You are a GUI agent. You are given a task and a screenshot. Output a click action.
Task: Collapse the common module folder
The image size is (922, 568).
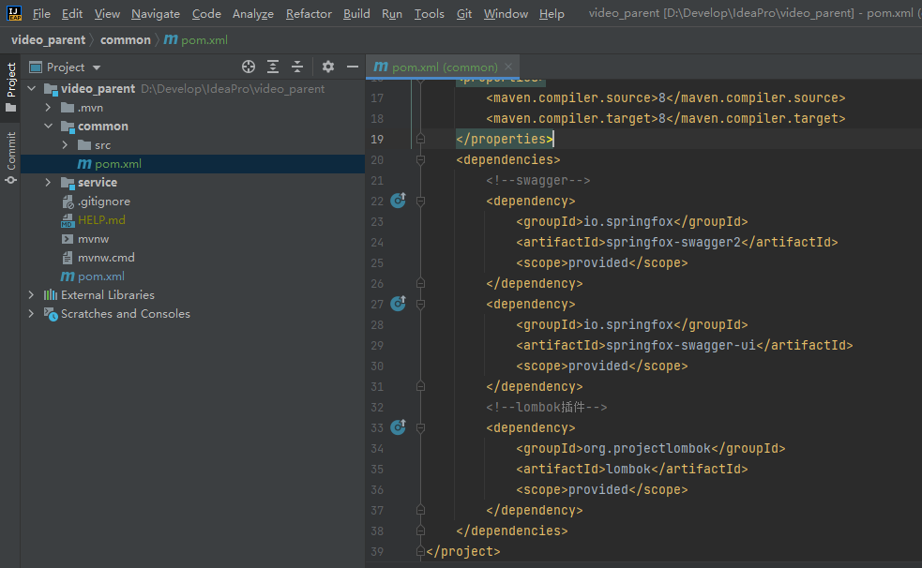pos(48,127)
